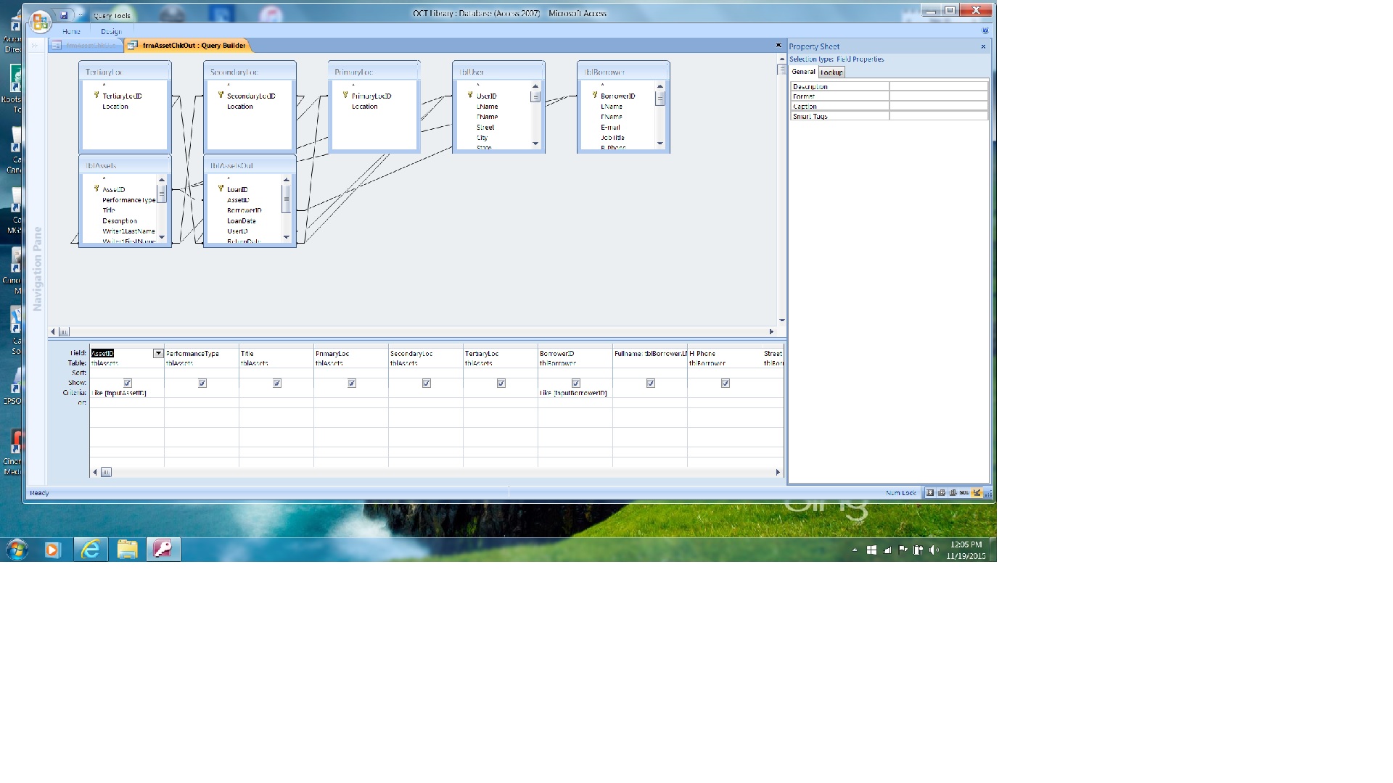The width and height of the screenshot is (1393, 783).
Task: Customize Quick Access Toolbar dropdown arrow
Action: [x=79, y=15]
